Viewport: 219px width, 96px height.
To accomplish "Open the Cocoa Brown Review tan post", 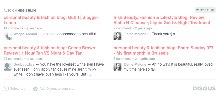I will coord(49,50).
